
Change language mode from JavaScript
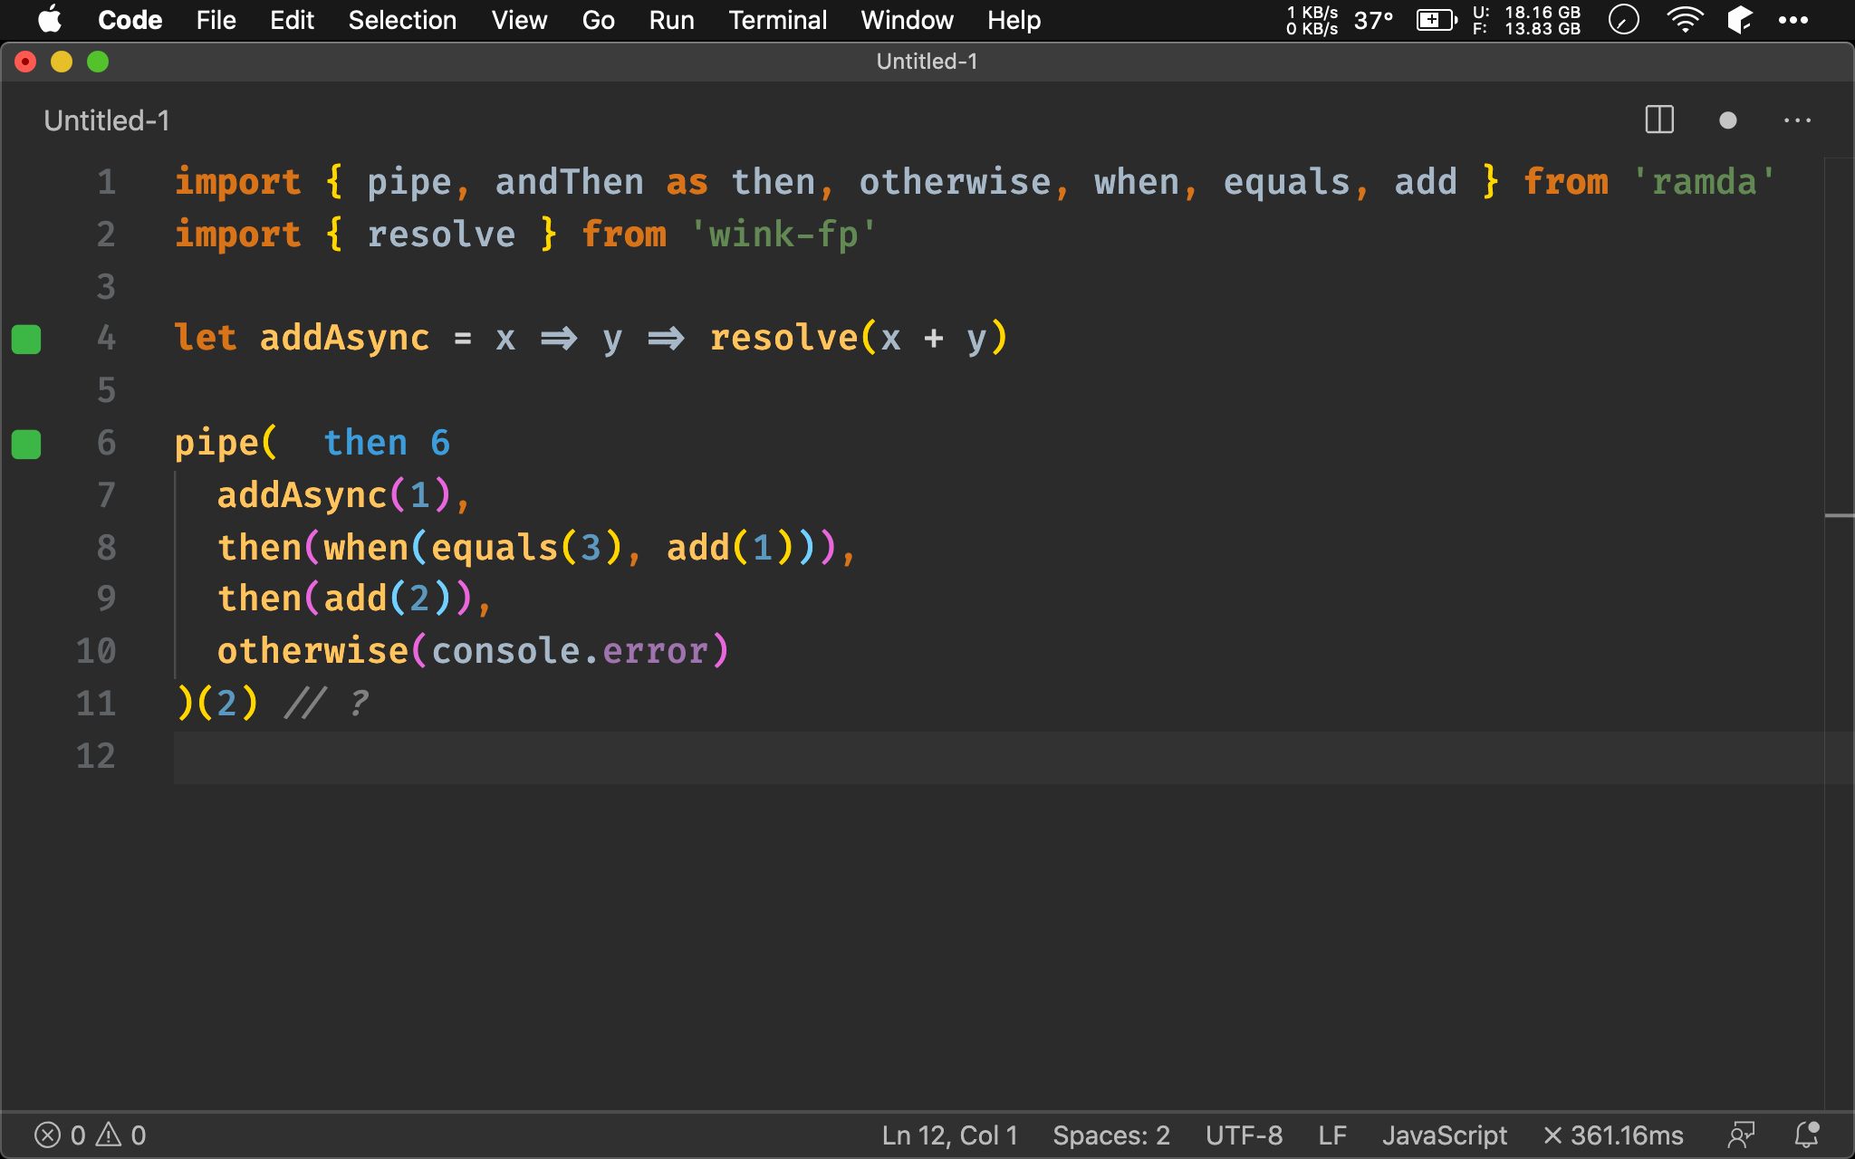coord(1444,1135)
